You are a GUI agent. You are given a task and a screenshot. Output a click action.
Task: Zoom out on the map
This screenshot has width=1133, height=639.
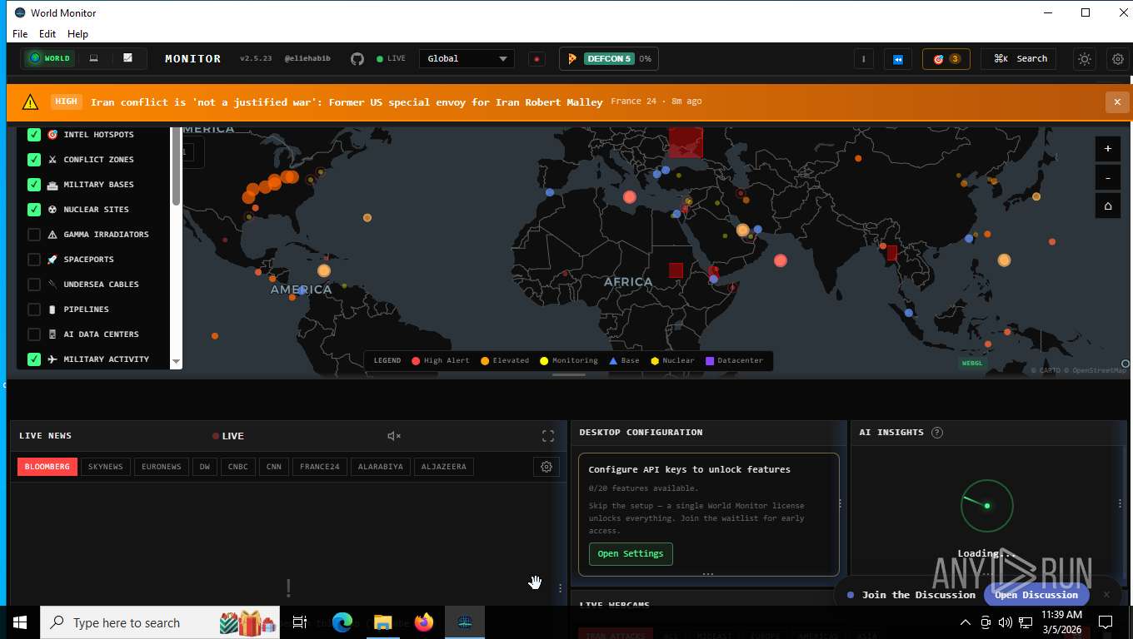coord(1107,177)
